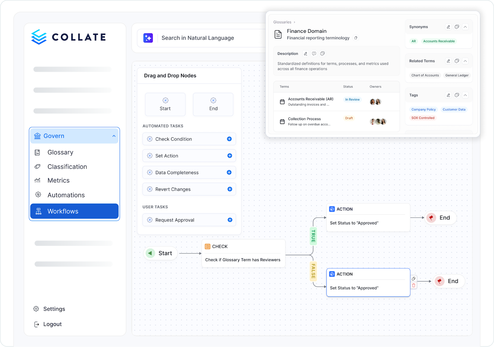494x347 pixels.
Task: Click the Description request-update question icon
Action: 314,54
